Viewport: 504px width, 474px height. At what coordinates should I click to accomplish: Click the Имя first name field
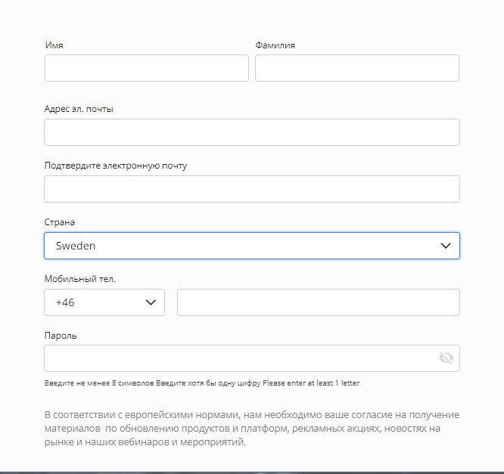coord(147,68)
